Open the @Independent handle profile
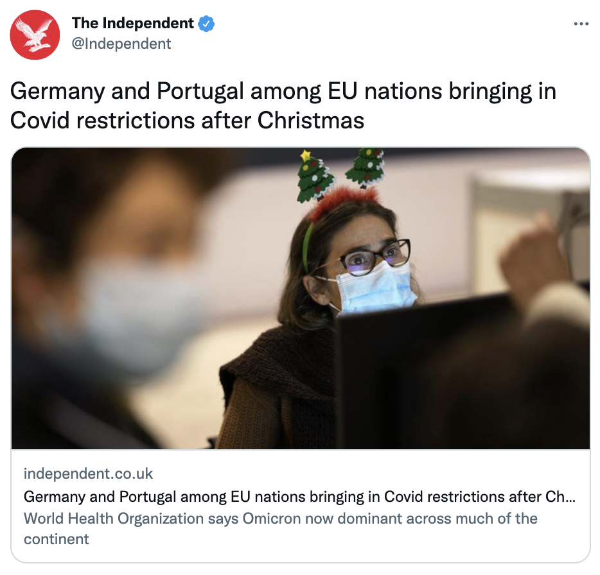Screen dimensions: 600x575 pyautogui.click(x=121, y=44)
